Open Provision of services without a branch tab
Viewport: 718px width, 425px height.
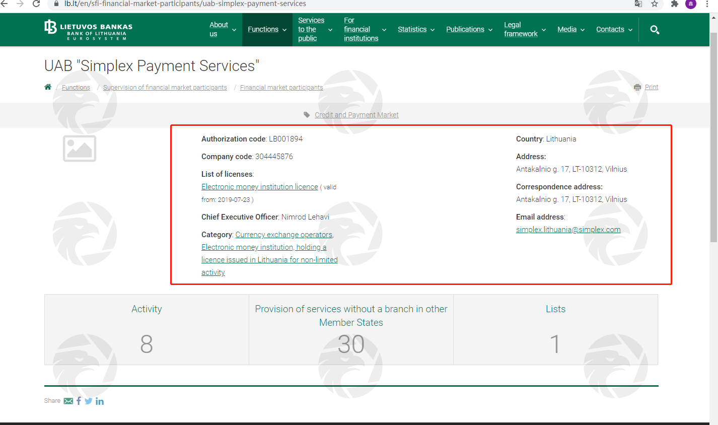(351, 329)
